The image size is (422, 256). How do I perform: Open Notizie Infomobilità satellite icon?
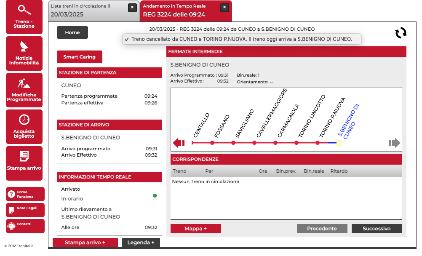tap(24, 46)
